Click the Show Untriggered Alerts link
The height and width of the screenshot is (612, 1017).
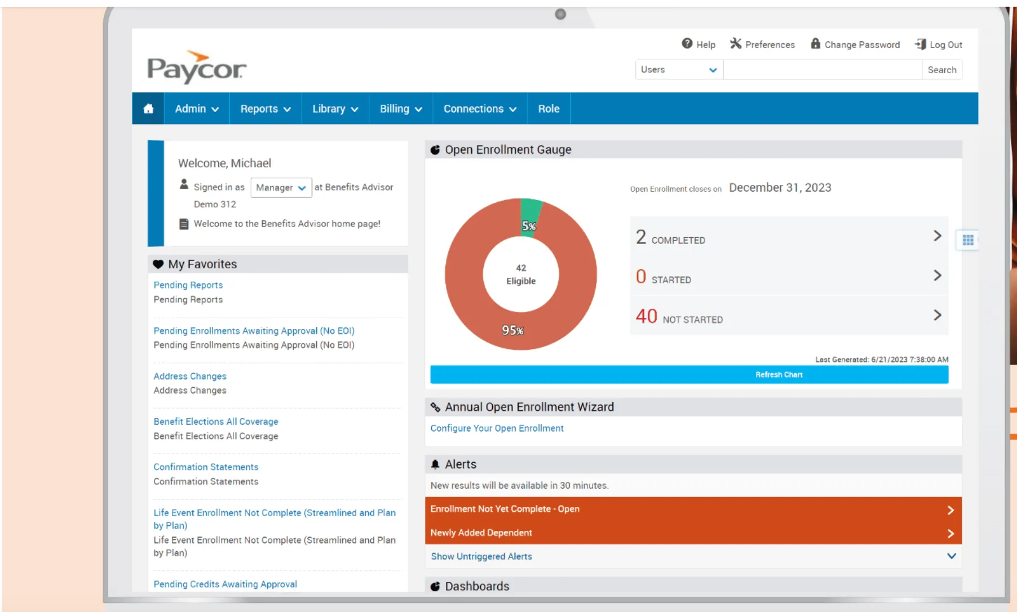481,556
